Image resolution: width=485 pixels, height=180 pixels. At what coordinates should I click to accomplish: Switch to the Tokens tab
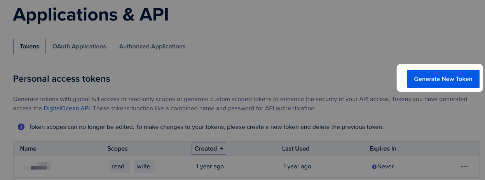click(x=30, y=46)
